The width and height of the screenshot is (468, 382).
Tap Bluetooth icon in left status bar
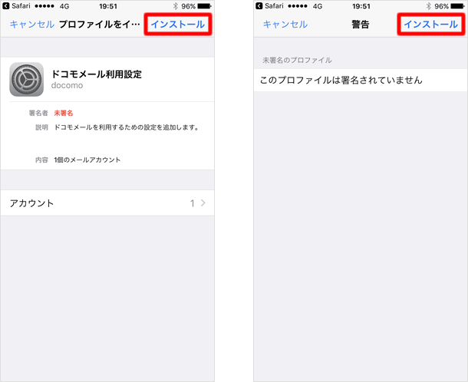176,6
